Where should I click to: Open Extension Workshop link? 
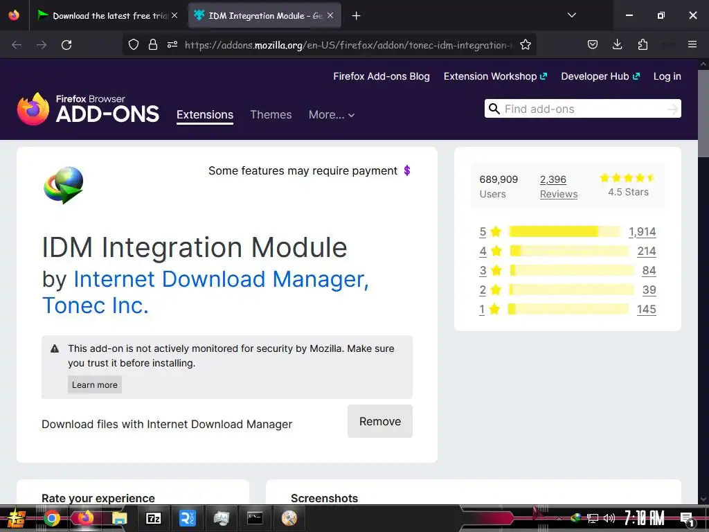[495, 76]
